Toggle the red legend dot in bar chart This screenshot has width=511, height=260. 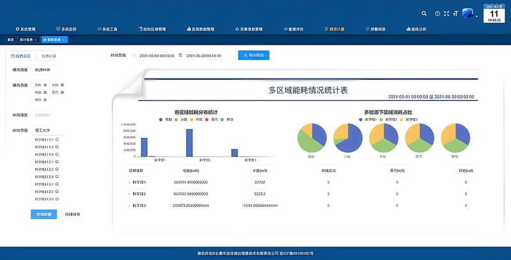tap(206, 119)
